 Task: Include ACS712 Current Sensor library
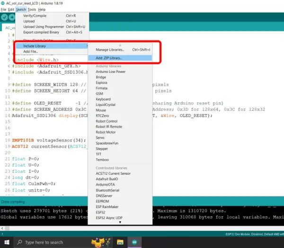pos(120,173)
